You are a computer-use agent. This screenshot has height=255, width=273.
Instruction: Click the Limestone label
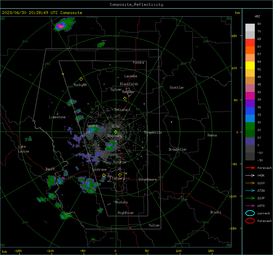tap(57, 117)
